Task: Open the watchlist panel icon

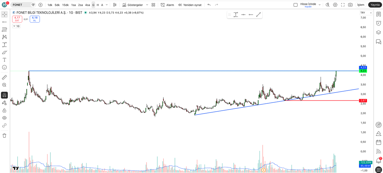Action: click(379, 14)
